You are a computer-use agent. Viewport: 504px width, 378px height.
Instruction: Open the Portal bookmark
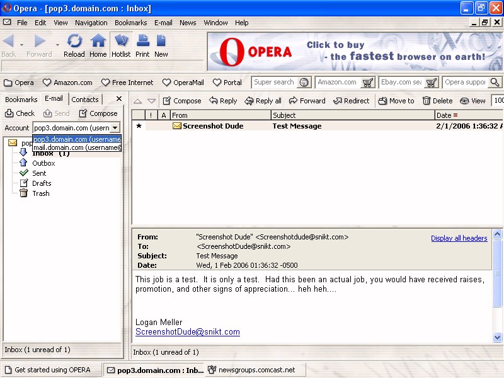point(227,83)
